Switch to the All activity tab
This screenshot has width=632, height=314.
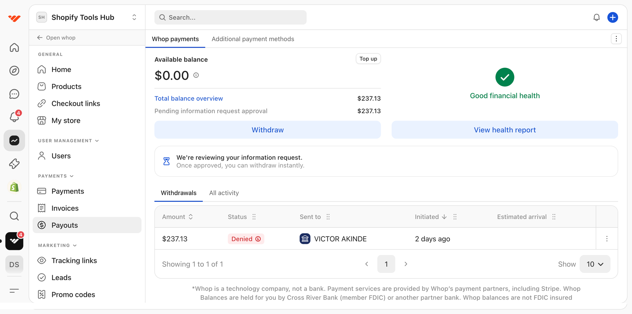[224, 193]
